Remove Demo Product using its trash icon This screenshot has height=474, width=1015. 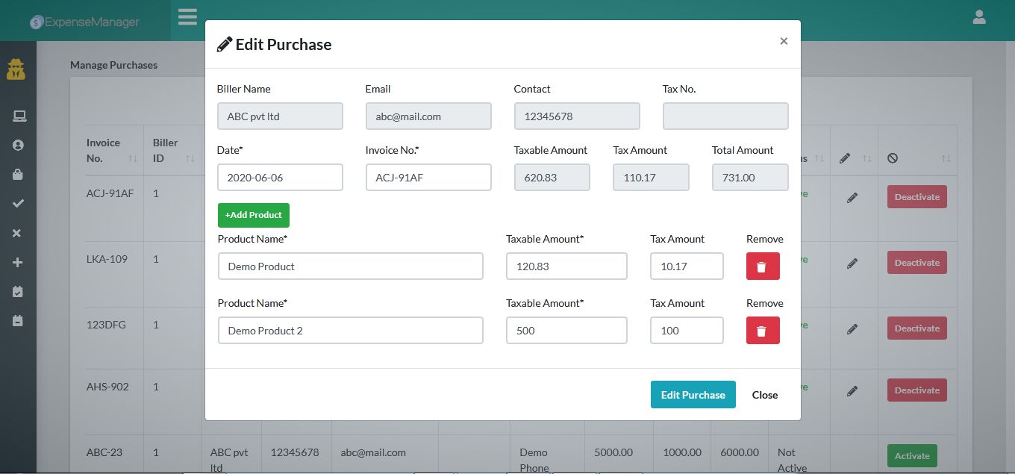click(x=763, y=266)
